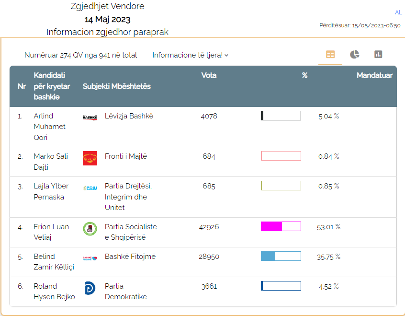The image size is (405, 316).
Task: Click vote count 684
Action: pyautogui.click(x=209, y=156)
